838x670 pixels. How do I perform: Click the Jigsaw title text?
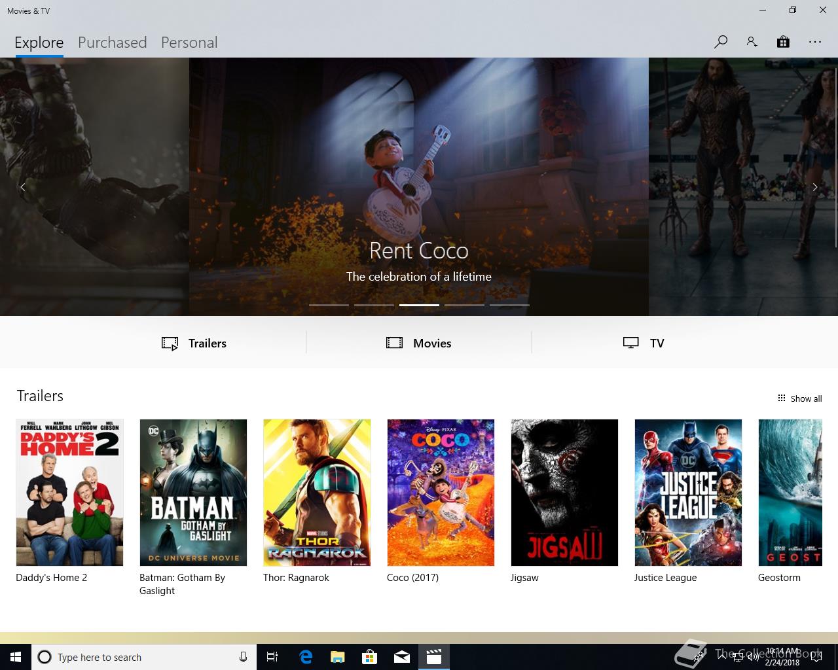(x=524, y=578)
